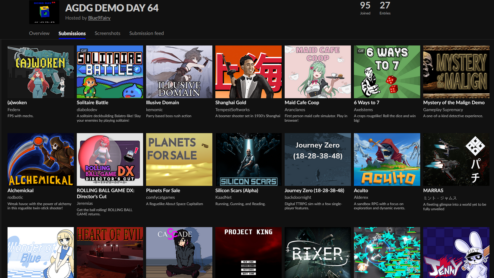
Task: Open the Aculto cover image
Action: tap(387, 160)
